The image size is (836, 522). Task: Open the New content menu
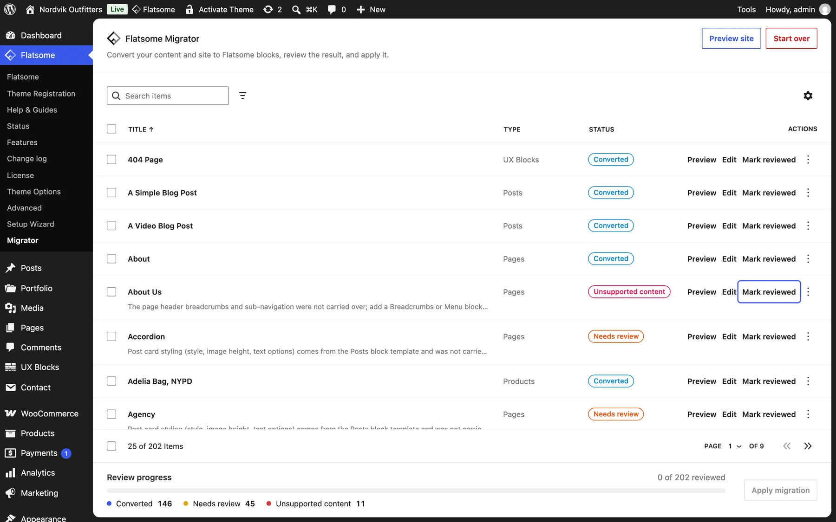point(371,9)
